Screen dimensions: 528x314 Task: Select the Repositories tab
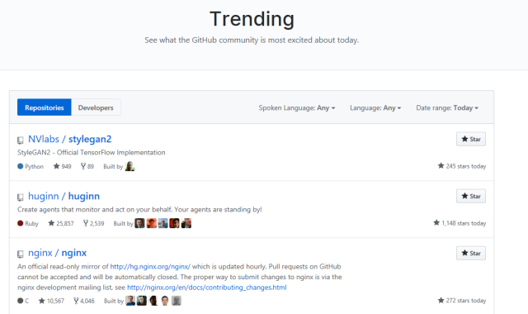click(44, 107)
